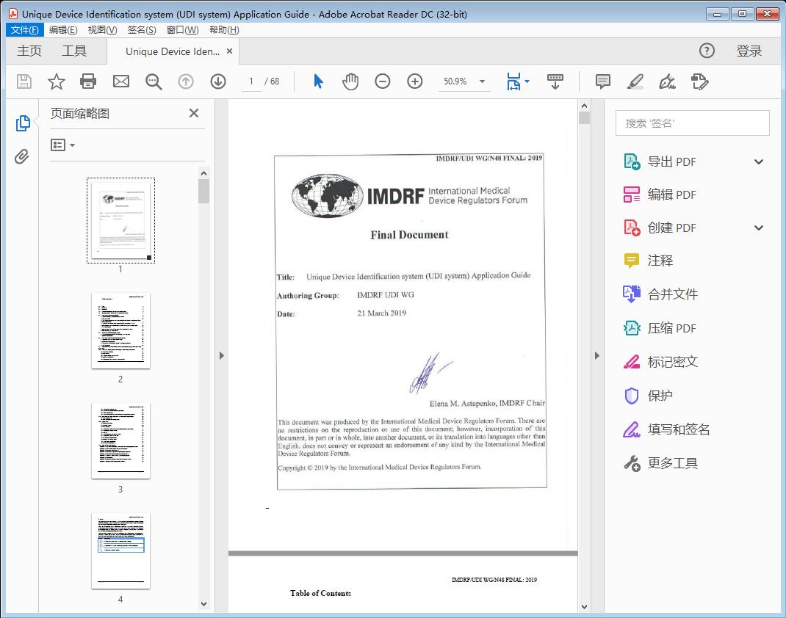Viewport: 786px width, 618px height.
Task: Select the page 3 thumbnail
Action: (x=120, y=440)
